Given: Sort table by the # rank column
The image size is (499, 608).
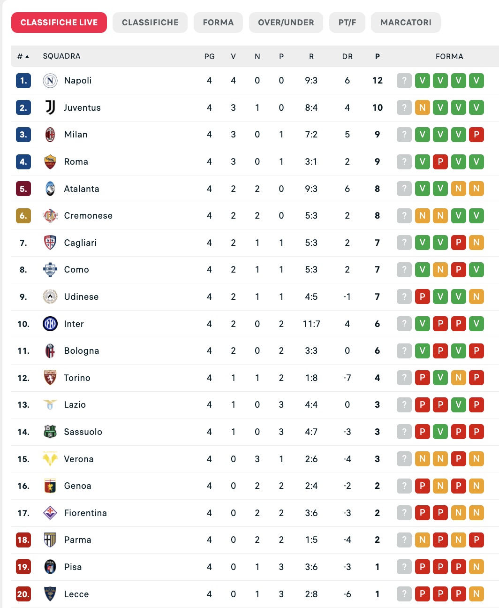Looking at the screenshot, I should pos(23,56).
